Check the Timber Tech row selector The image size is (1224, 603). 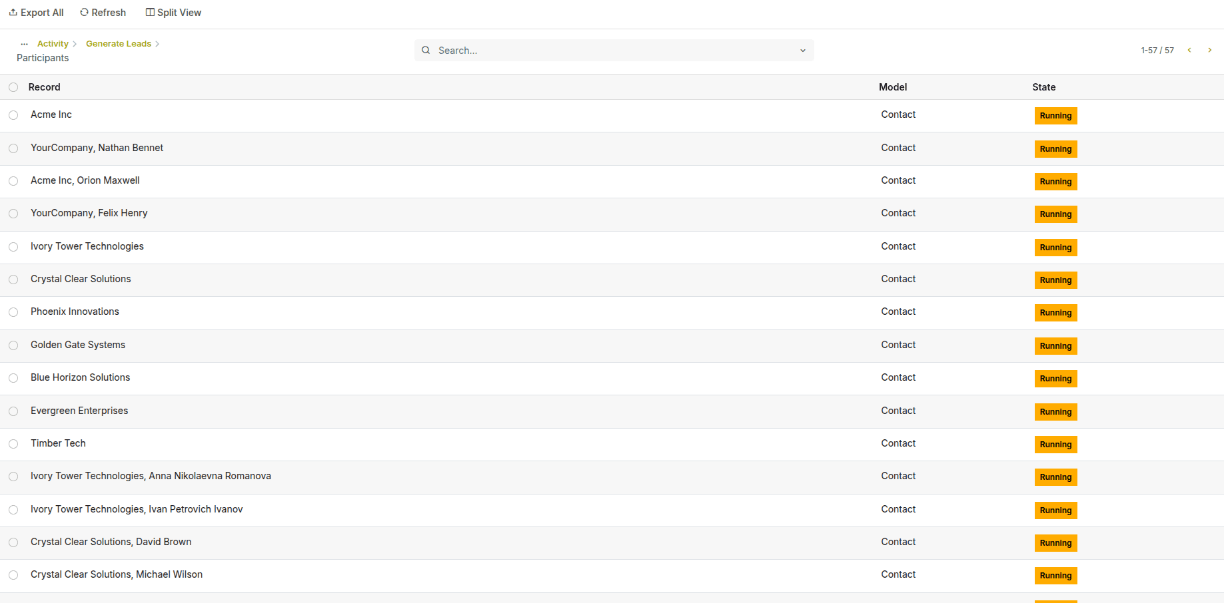13,444
